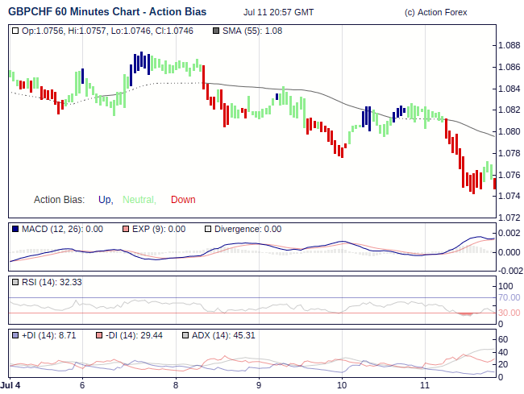Image resolution: width=524 pixels, height=394 pixels.
Task: Click the white OHLC legend square
Action: click(x=15, y=31)
